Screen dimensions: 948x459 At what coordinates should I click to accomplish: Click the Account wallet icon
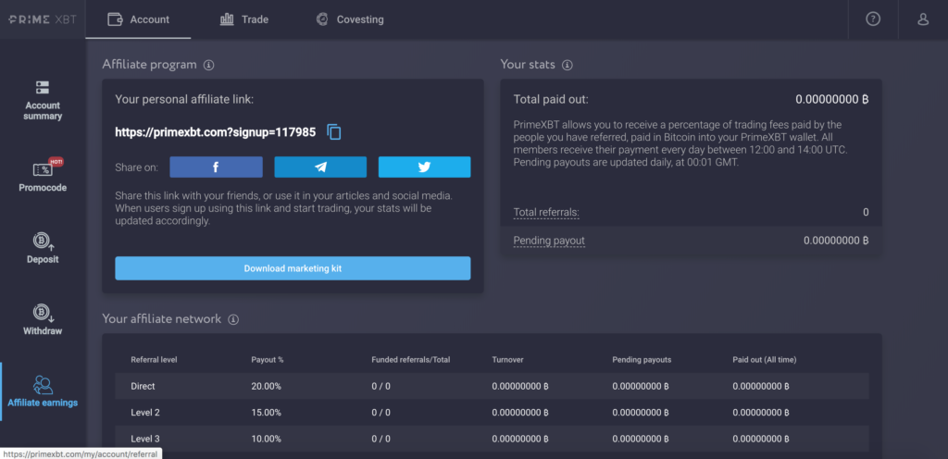click(x=115, y=19)
